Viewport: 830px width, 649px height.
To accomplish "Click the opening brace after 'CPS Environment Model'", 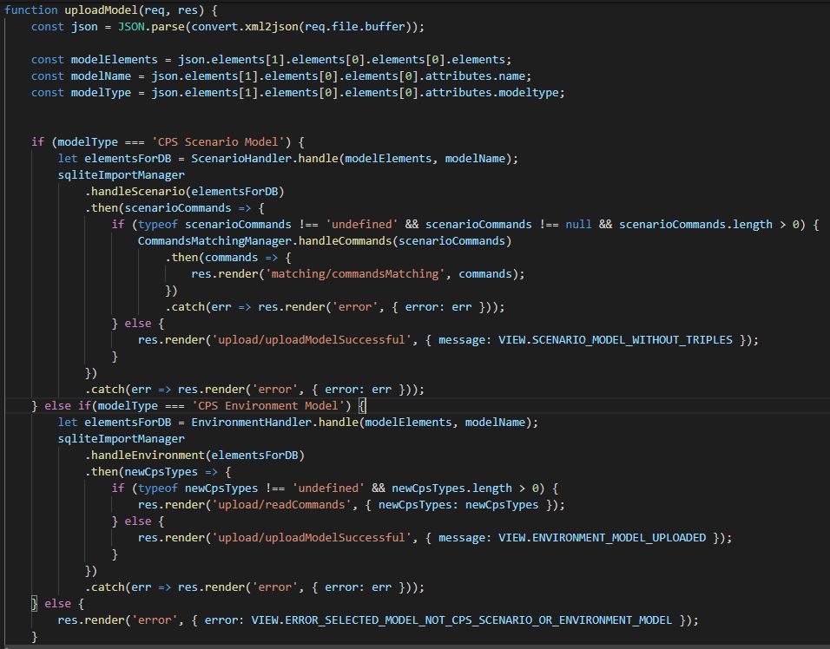I will 361,406.
